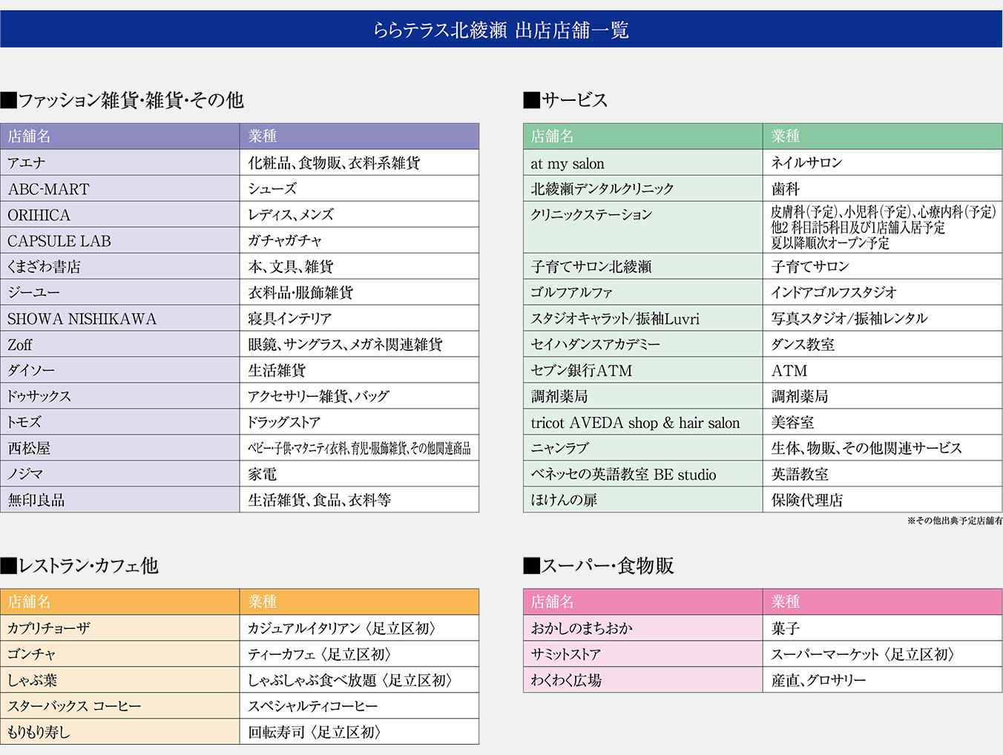Click the もりもり寿し store cell
The height and width of the screenshot is (755, 1003).
coord(120,732)
